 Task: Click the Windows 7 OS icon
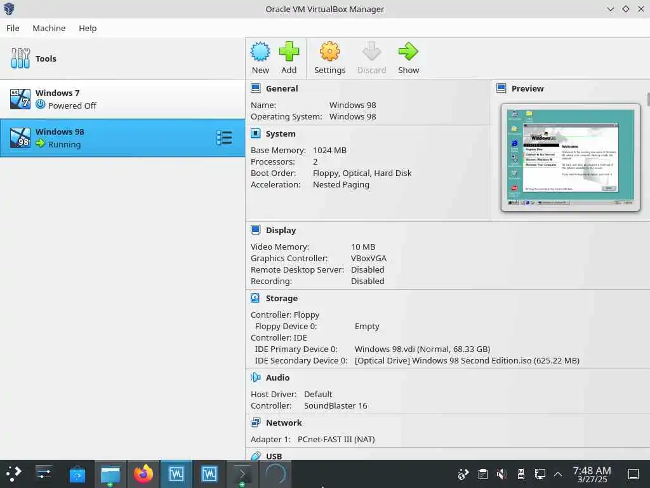[x=20, y=99]
